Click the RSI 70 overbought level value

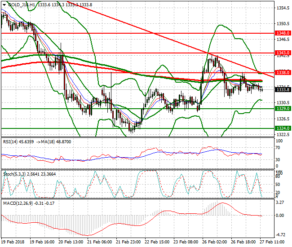(278, 148)
